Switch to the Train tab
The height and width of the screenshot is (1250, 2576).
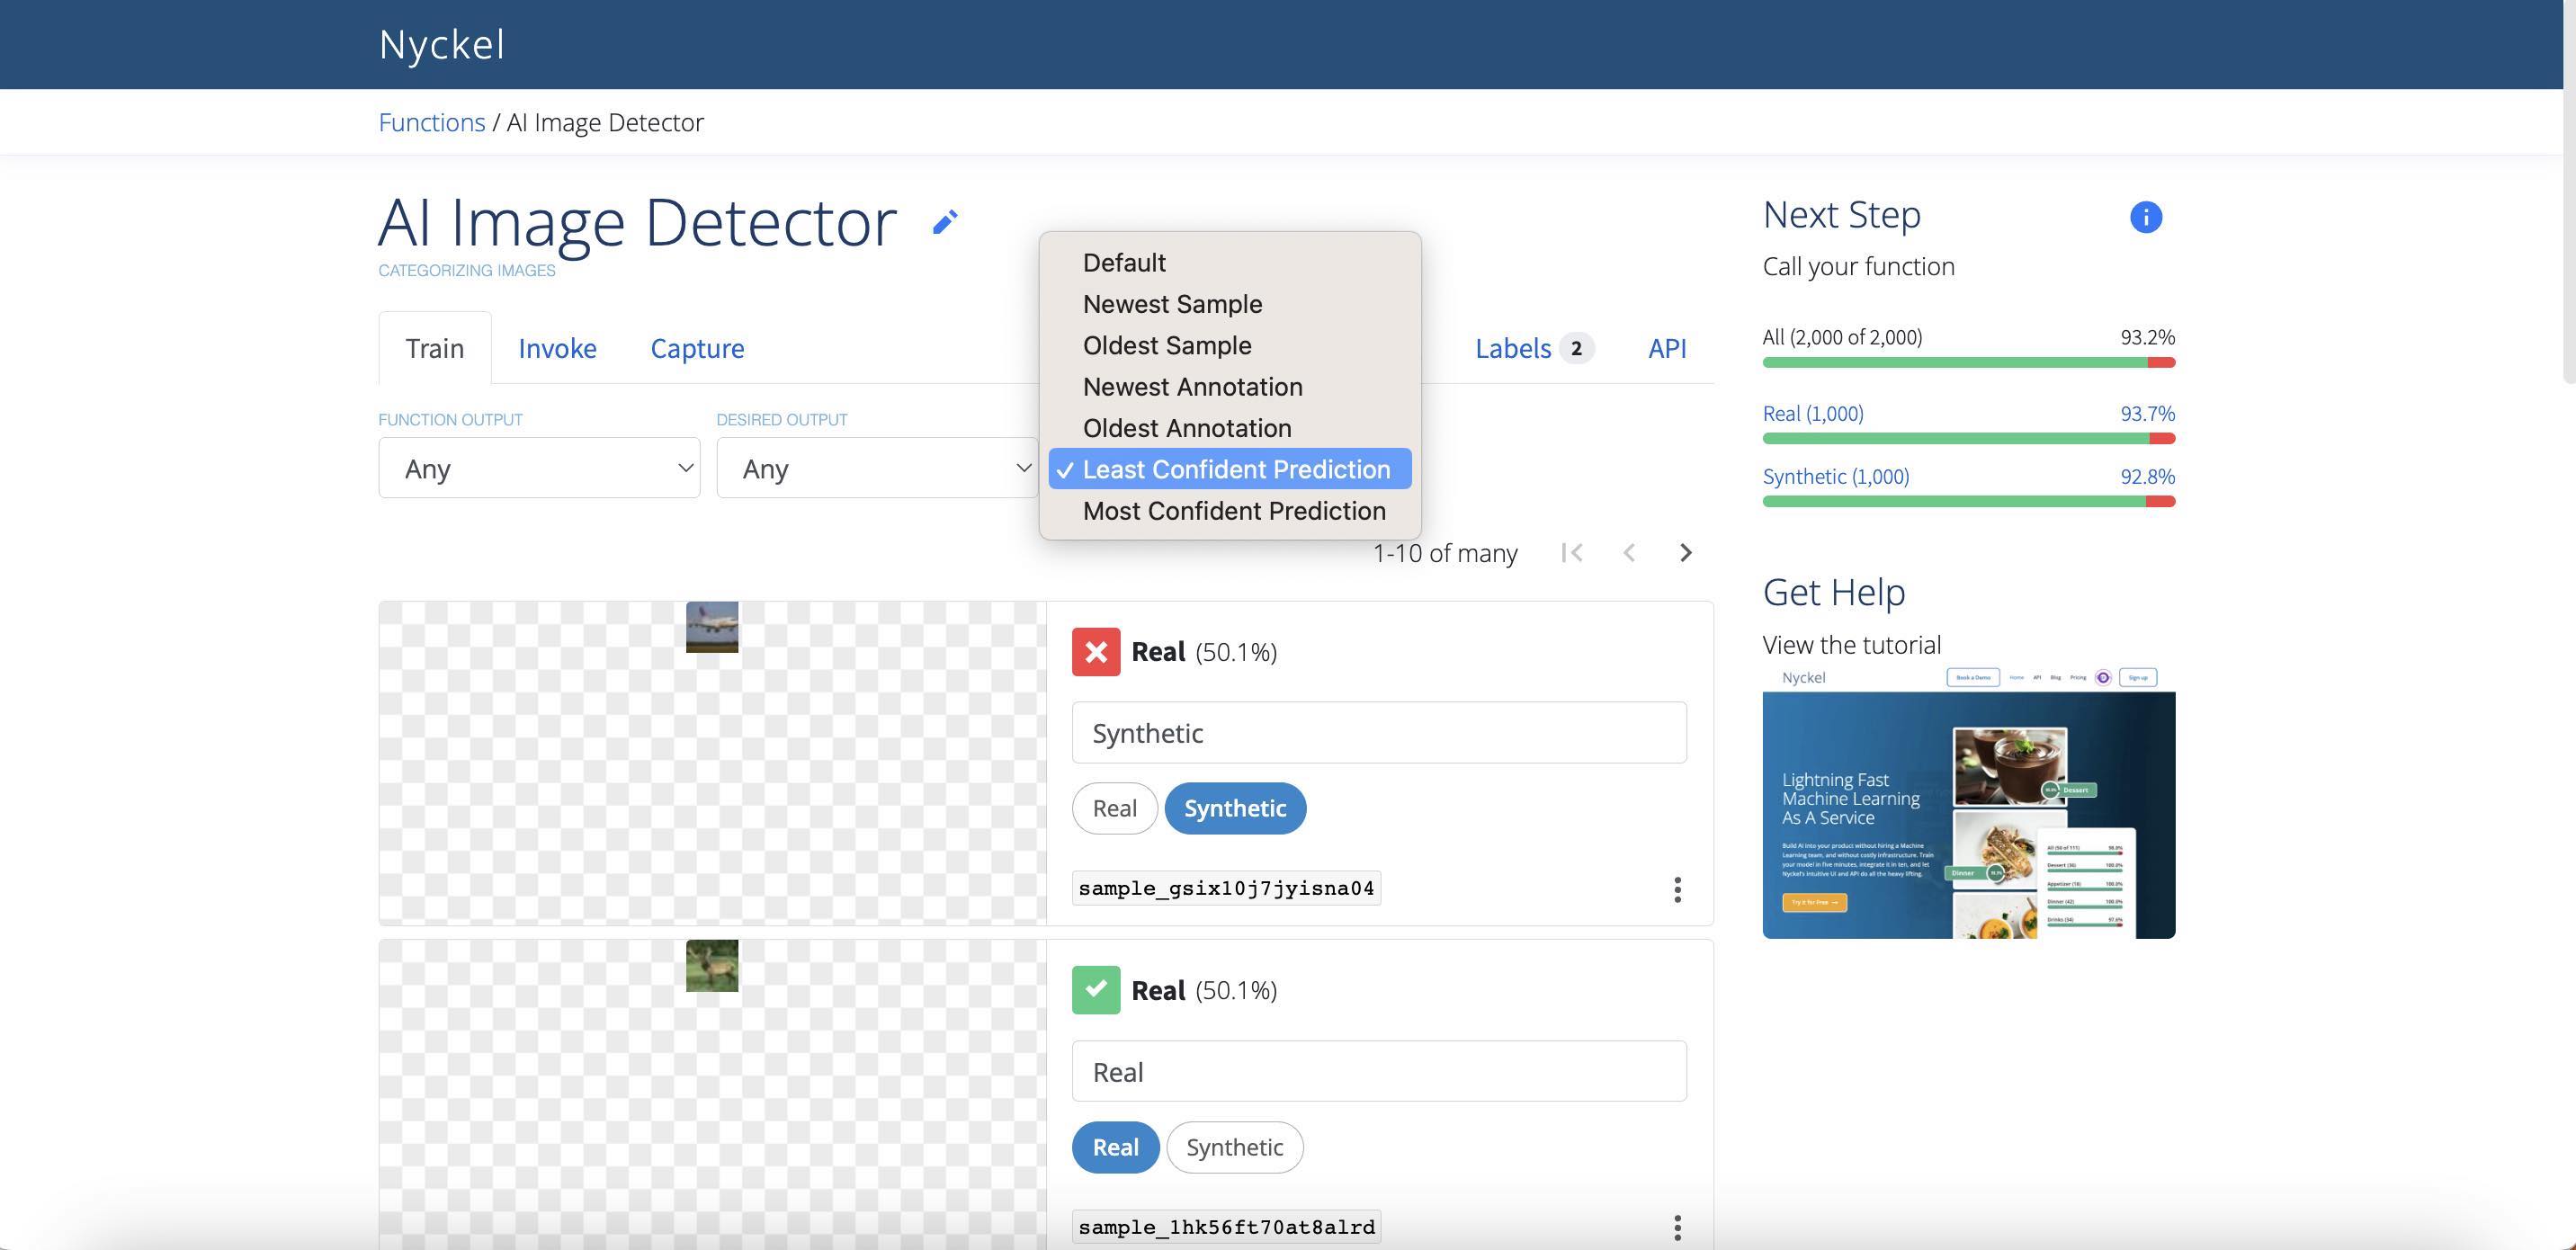tap(434, 348)
